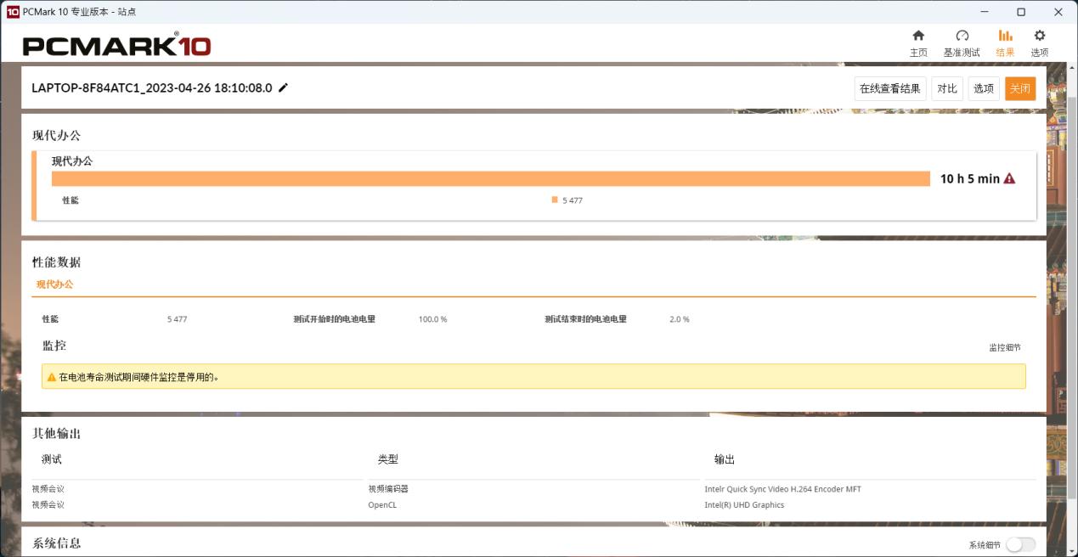The width and height of the screenshot is (1078, 557).
Task: Maximize the PCMark 10 window
Action: tap(1021, 12)
